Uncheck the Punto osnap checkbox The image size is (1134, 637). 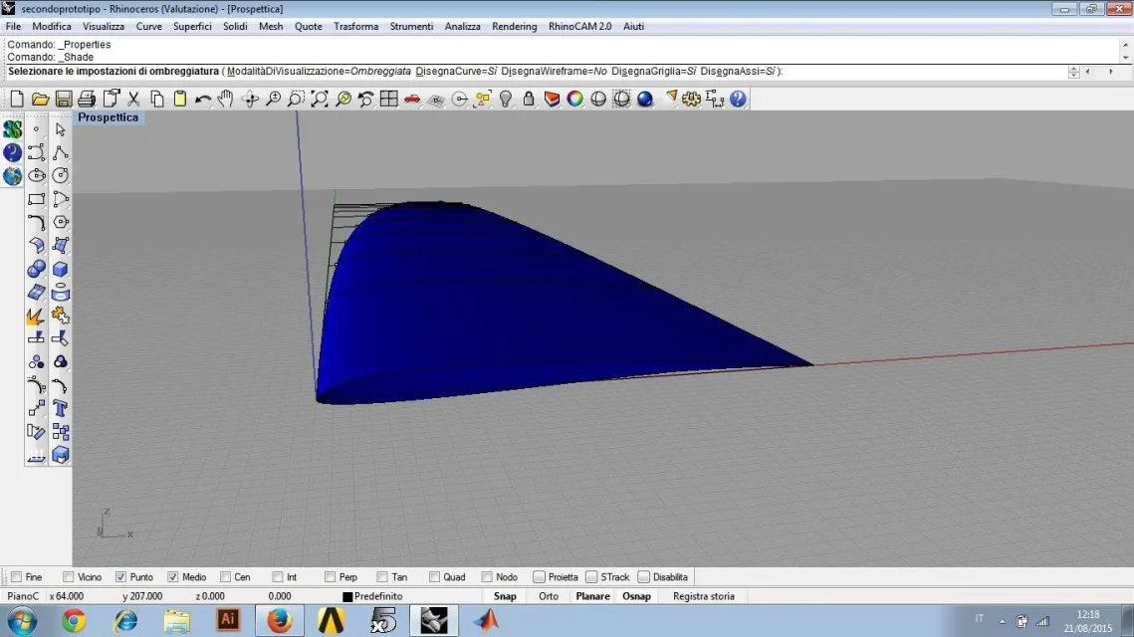(120, 577)
